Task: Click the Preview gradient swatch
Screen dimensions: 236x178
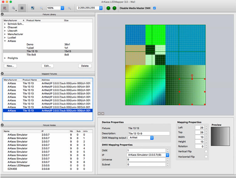Action: point(220,136)
